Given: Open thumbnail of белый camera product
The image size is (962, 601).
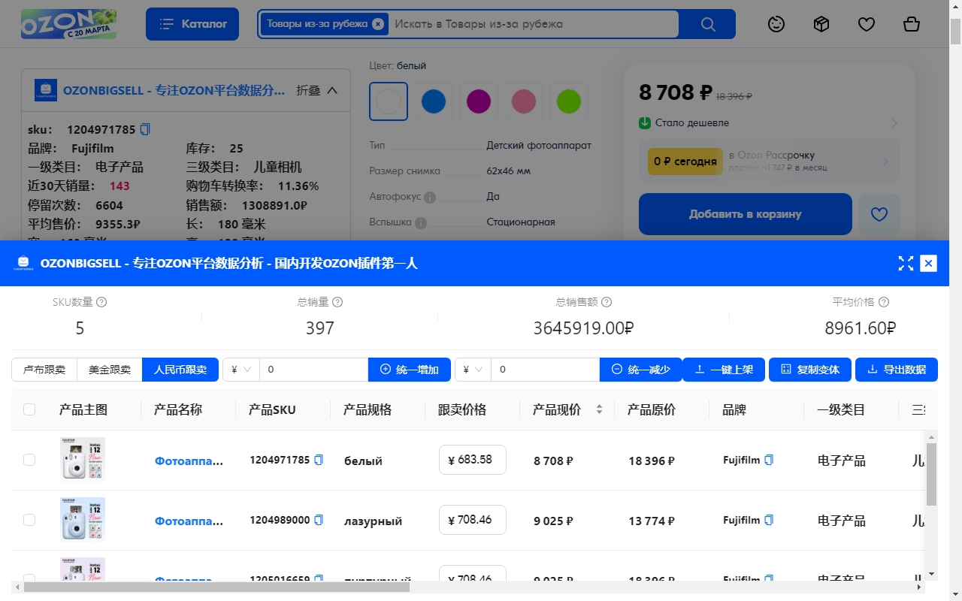Looking at the screenshot, I should [83, 459].
